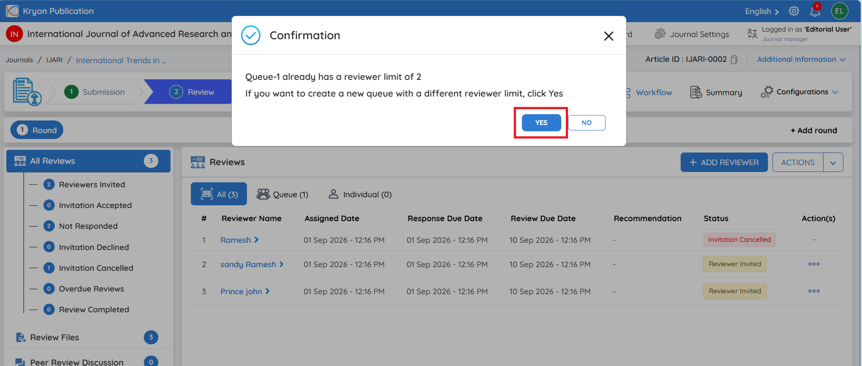Click the YES button in Confirmation dialog
Image resolution: width=862 pixels, height=366 pixels.
pos(541,123)
